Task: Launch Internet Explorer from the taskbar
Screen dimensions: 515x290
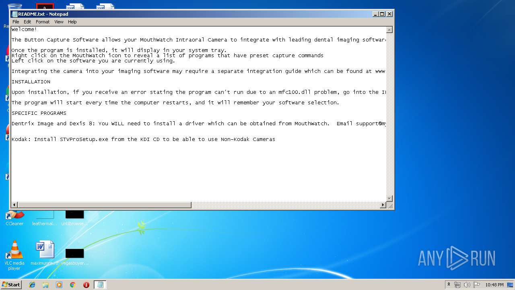Action: click(x=32, y=285)
